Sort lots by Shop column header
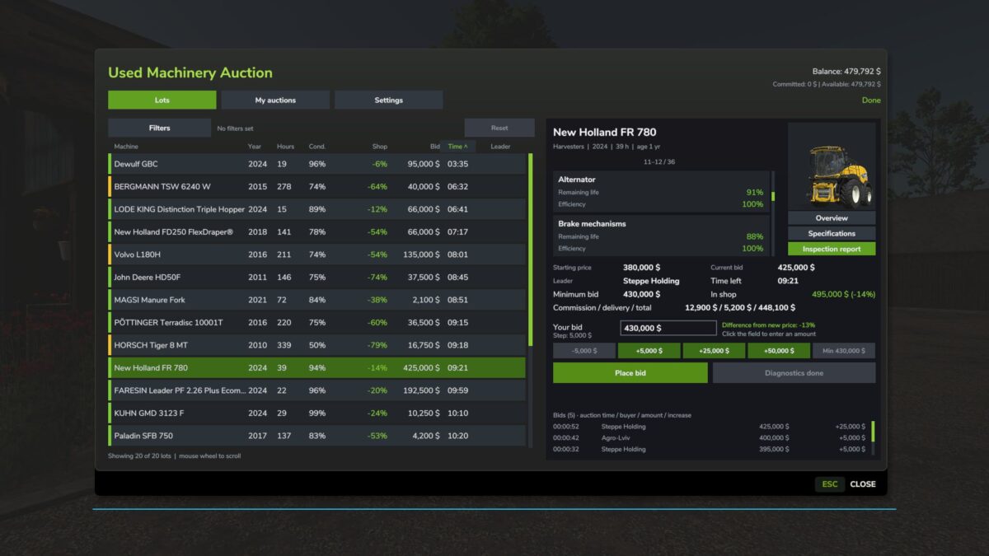 (x=379, y=147)
